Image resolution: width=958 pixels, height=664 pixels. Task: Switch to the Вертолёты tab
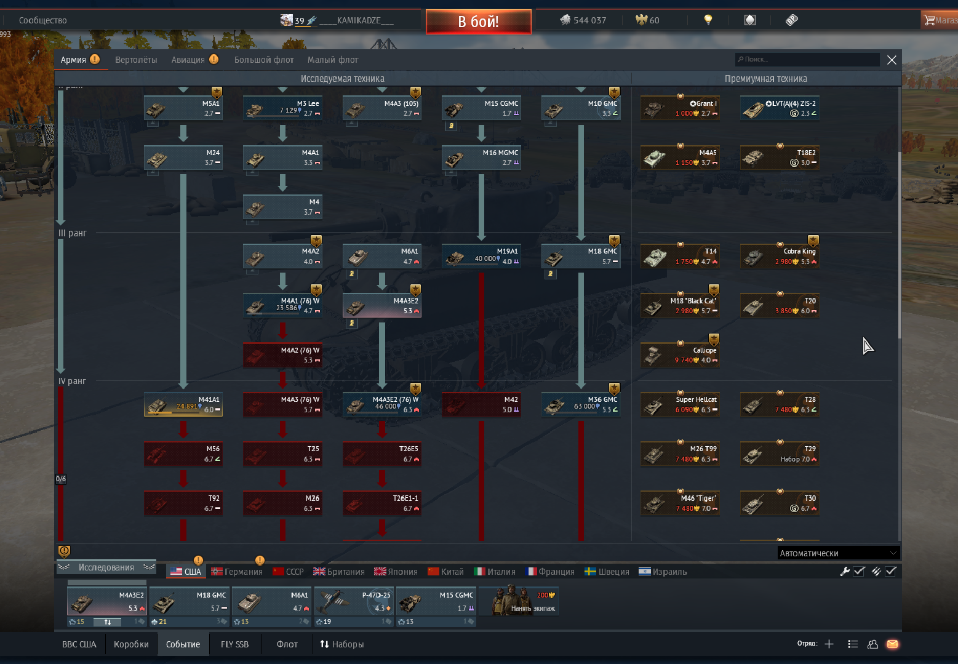[x=136, y=60]
